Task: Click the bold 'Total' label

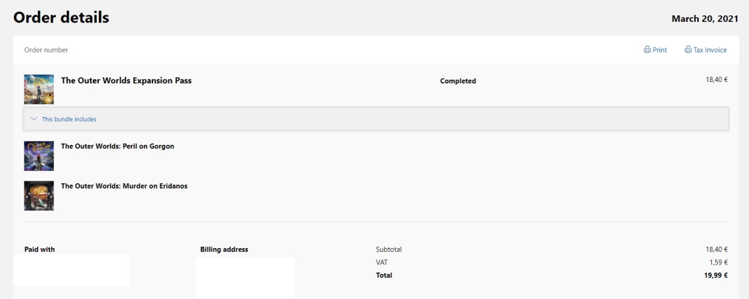Action: pos(384,275)
